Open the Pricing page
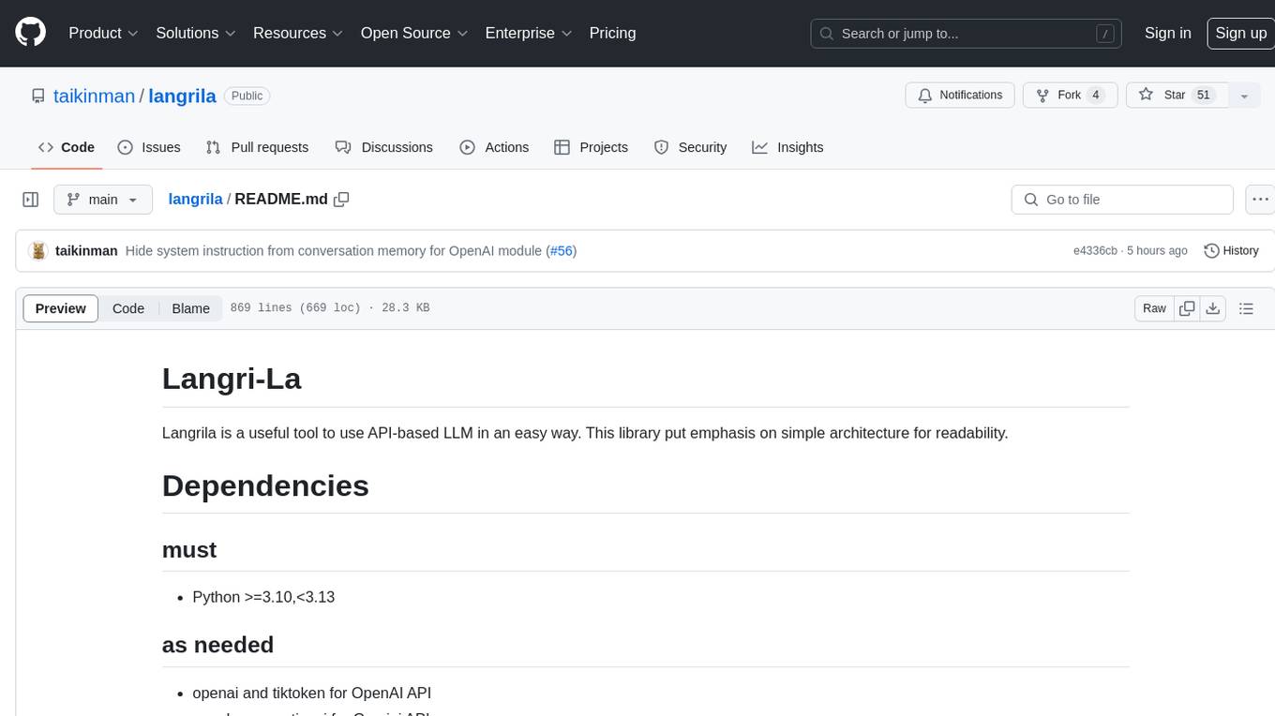Viewport: 1275px width, 716px height. [x=612, y=33]
